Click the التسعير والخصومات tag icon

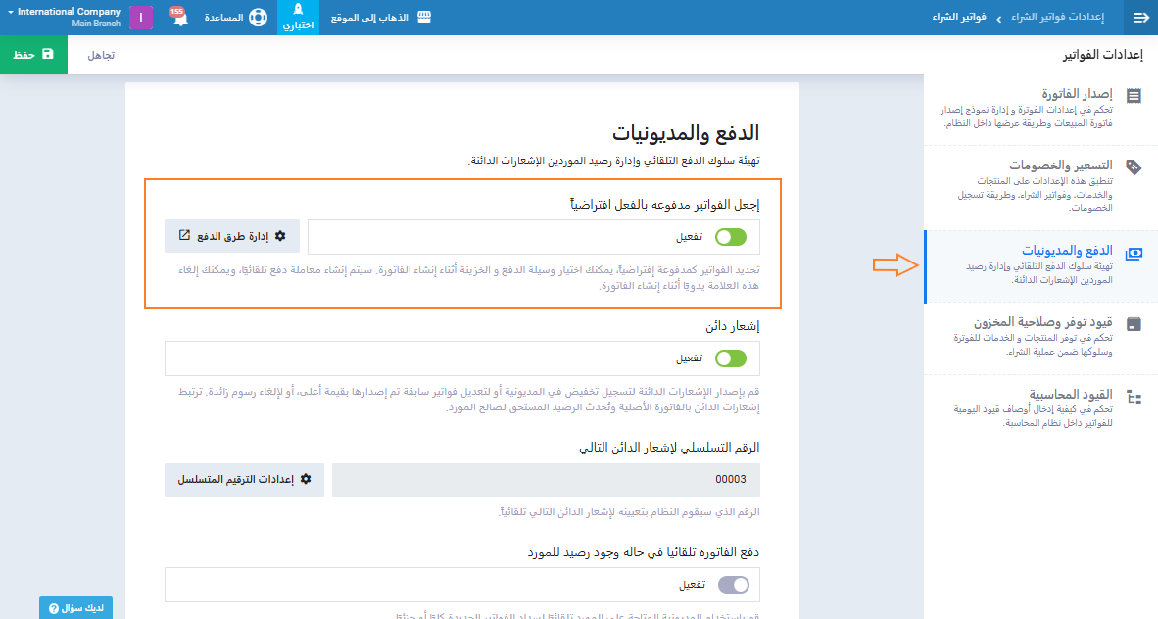click(1134, 167)
